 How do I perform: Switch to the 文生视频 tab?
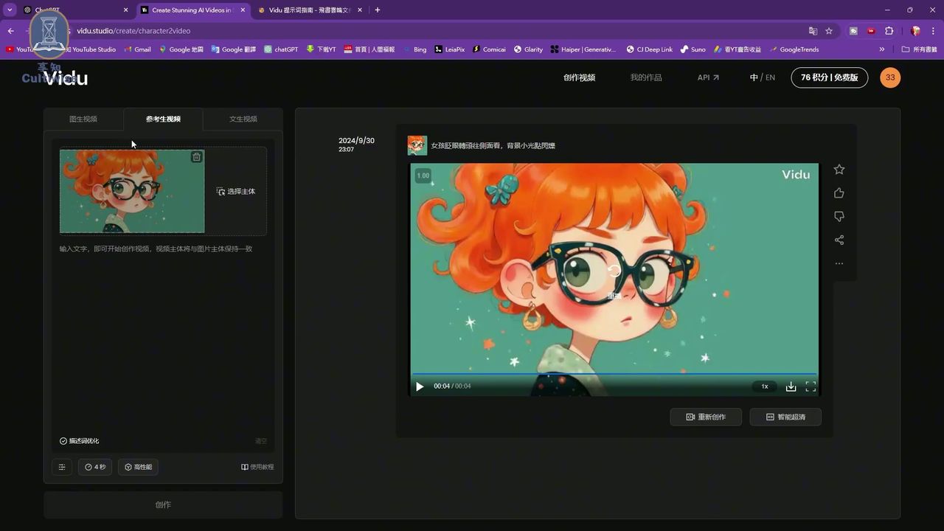pos(243,119)
